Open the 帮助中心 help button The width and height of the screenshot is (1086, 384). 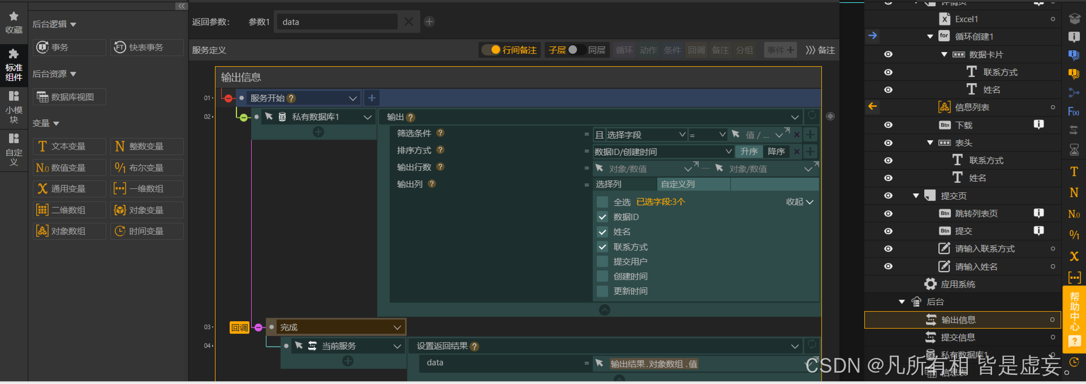click(x=1074, y=319)
